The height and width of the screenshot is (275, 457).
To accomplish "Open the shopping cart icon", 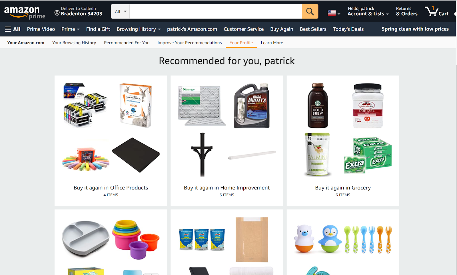I will point(437,11).
